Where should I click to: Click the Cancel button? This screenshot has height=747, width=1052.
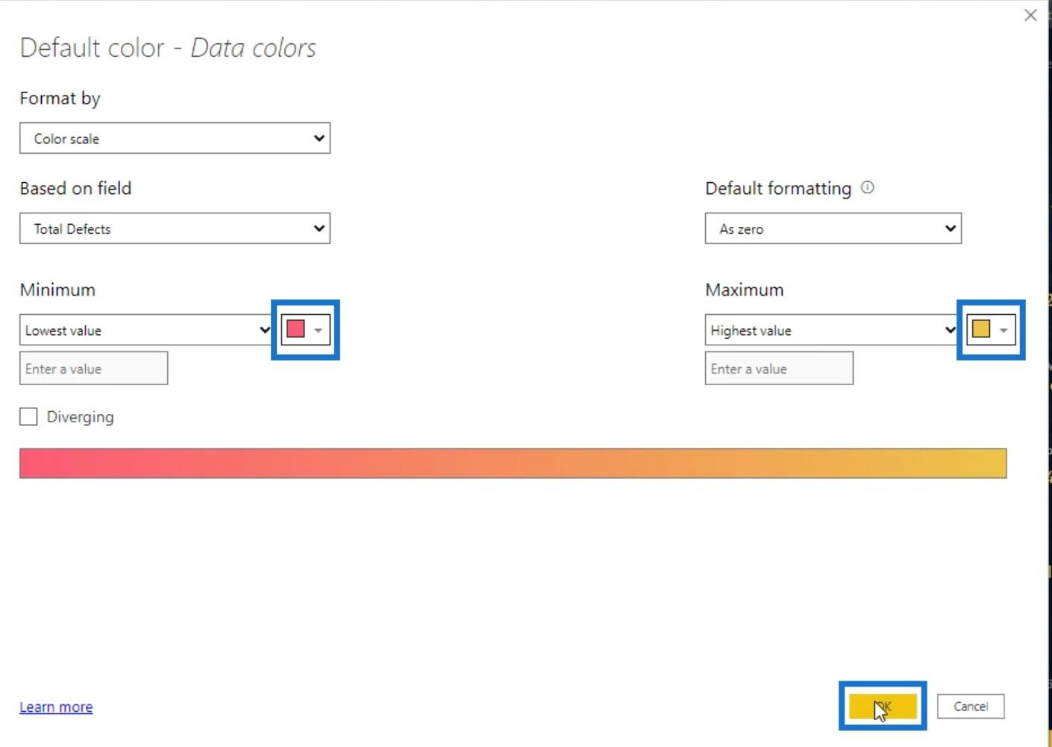[971, 706]
